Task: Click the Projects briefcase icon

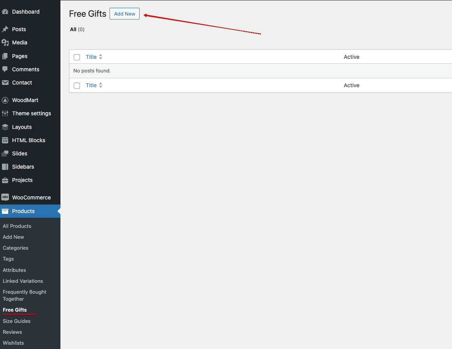Action: [x=5, y=180]
